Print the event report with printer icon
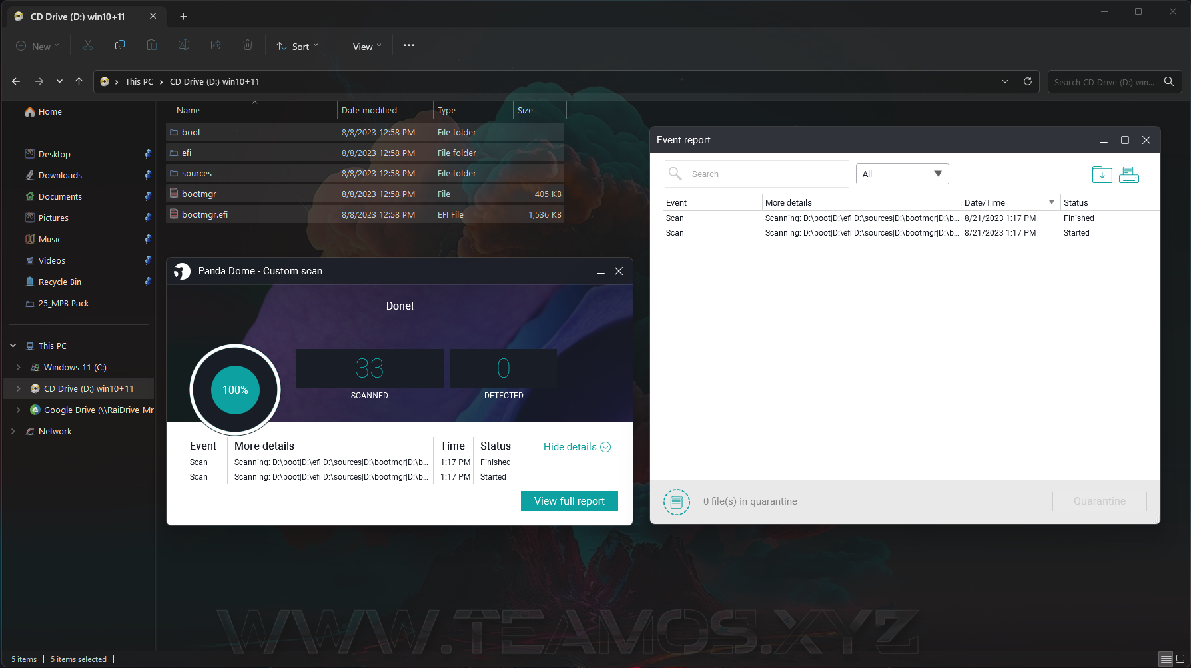The width and height of the screenshot is (1191, 668). click(x=1129, y=174)
